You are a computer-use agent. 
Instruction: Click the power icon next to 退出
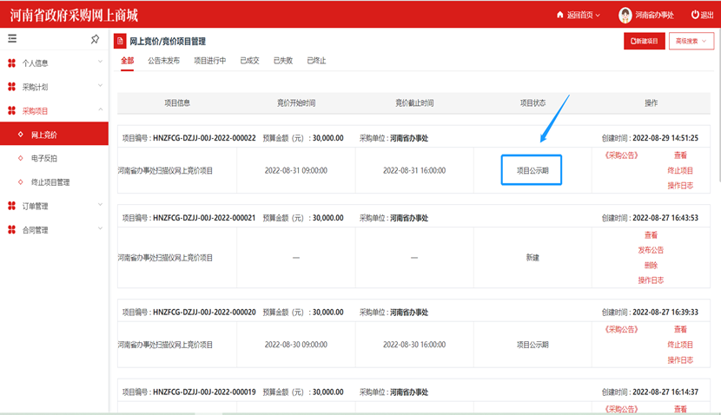point(695,15)
